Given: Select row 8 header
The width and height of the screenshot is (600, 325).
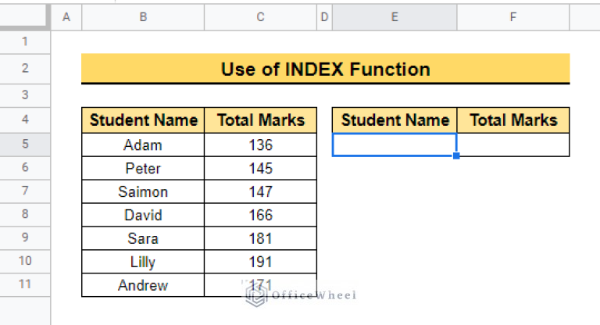Looking at the screenshot, I should (25, 214).
